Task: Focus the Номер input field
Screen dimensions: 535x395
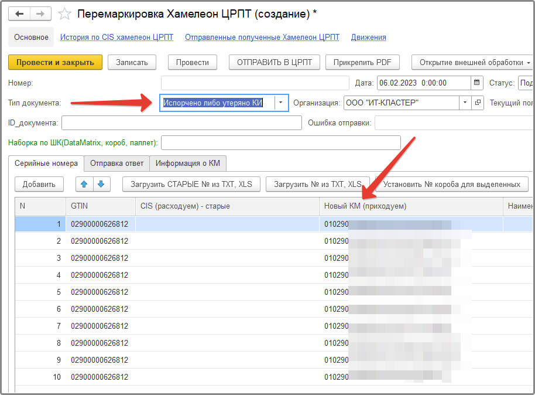Action: point(255,83)
